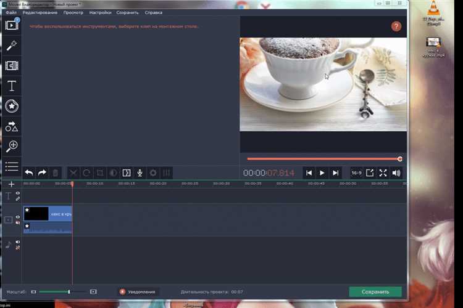The width and height of the screenshot is (463, 308).
Task: Toggle video track visibility eye icon
Action: 18,217
